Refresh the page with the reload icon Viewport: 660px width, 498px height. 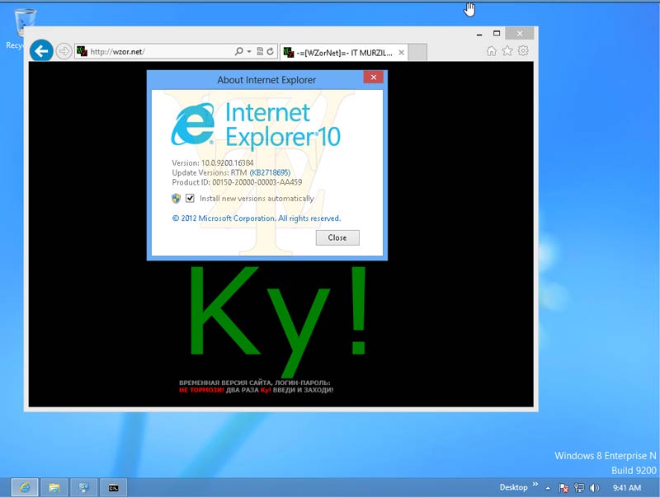tap(270, 51)
